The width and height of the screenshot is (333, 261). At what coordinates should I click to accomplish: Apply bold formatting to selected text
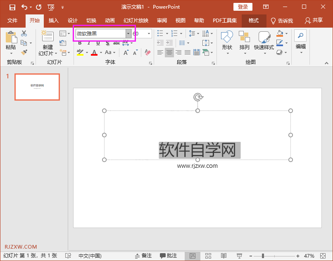(x=79, y=43)
